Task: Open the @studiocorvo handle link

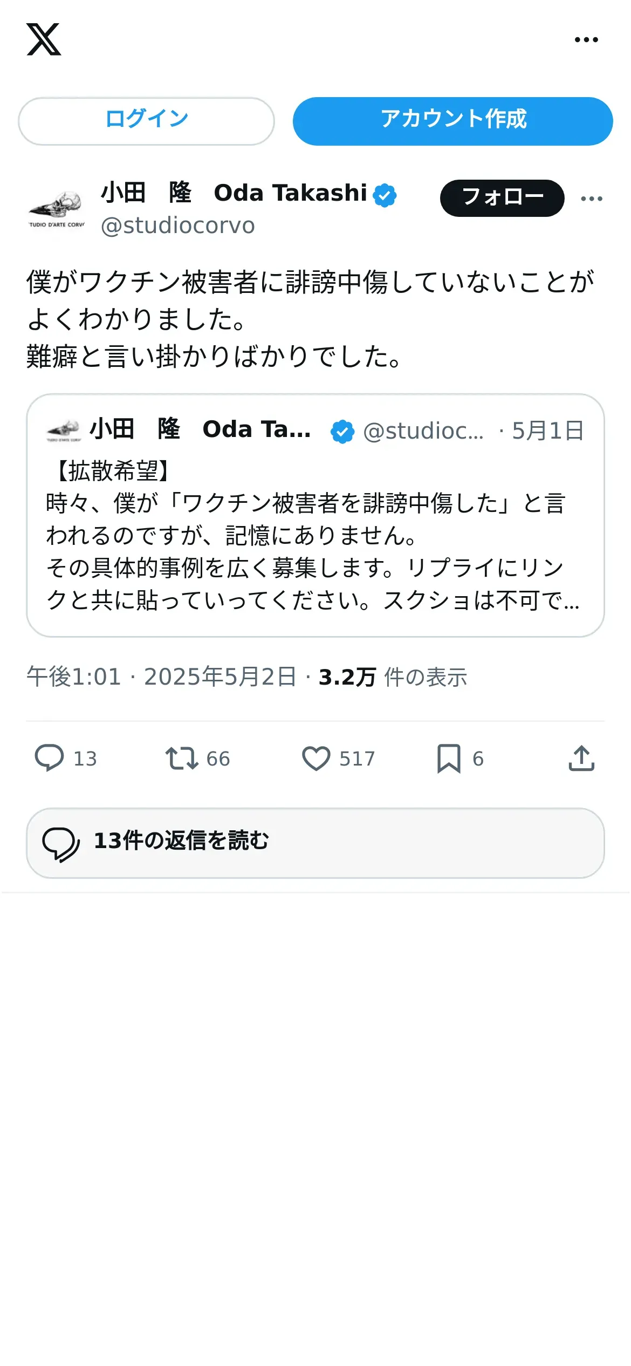Action: (177, 226)
